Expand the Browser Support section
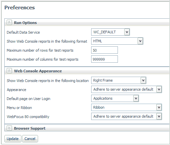 click(9, 128)
